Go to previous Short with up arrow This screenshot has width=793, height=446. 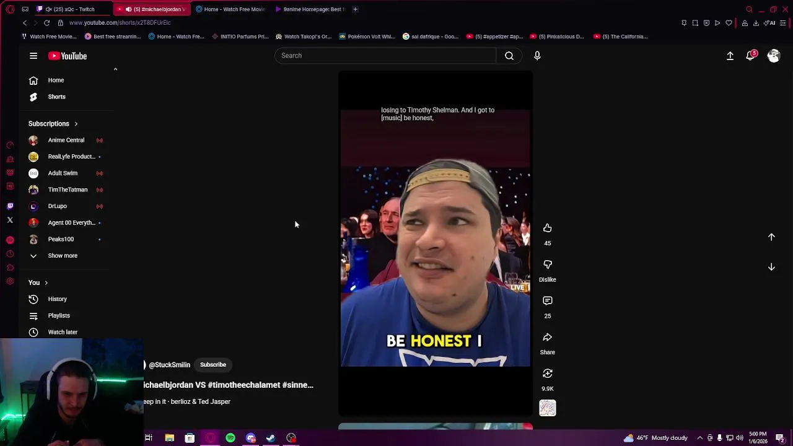click(x=771, y=237)
